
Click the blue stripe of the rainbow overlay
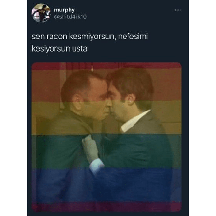pyautogui.click(x=106, y=185)
